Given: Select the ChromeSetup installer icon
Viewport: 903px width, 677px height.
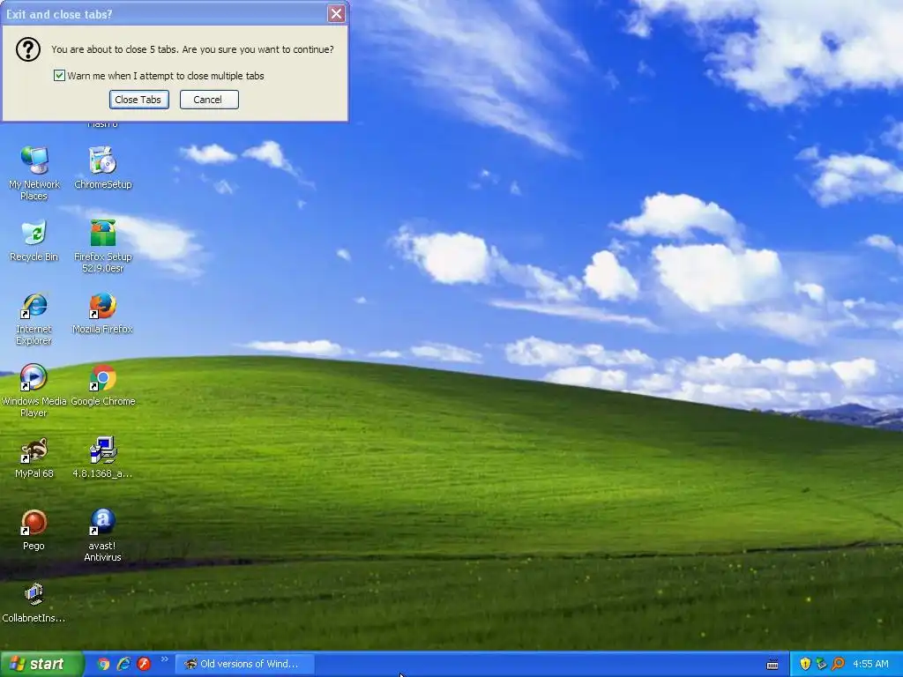Looking at the screenshot, I should [102, 167].
